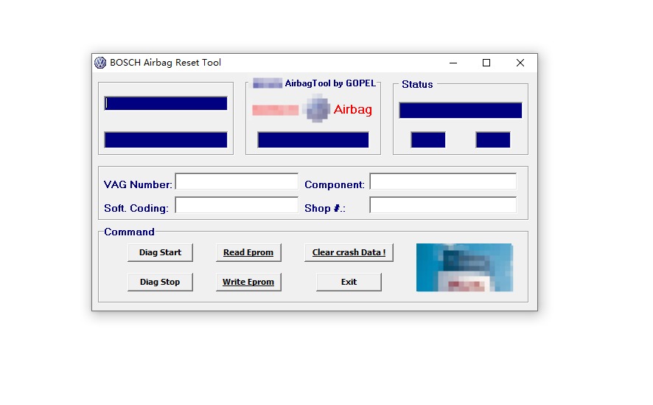Click the small left blue box in Status
This screenshot has width=653, height=405.
point(427,139)
